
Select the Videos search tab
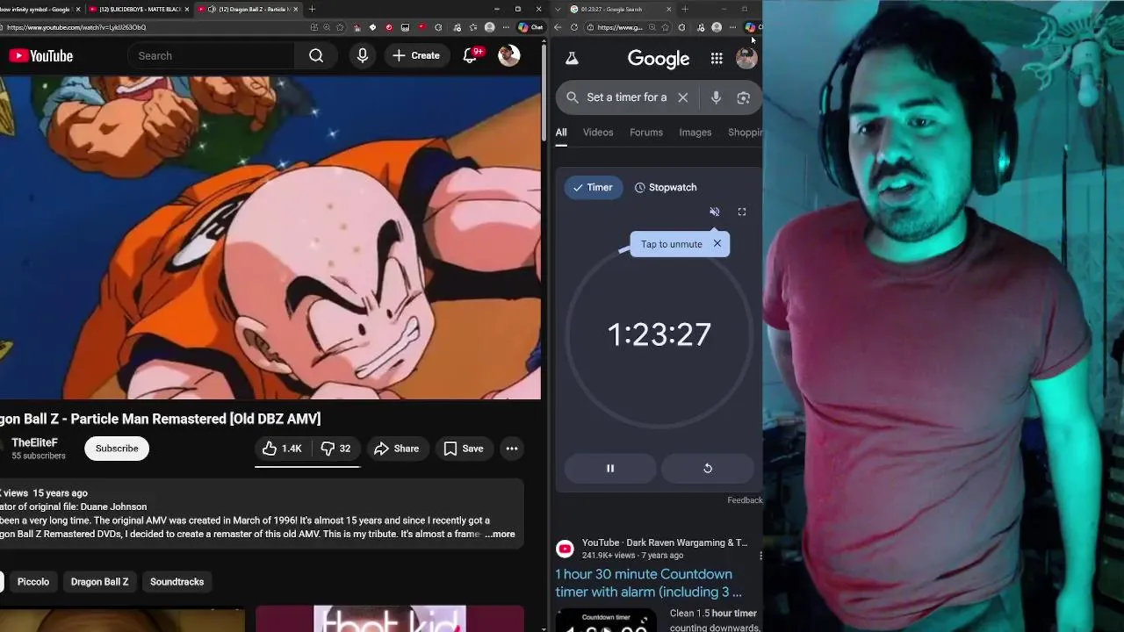coord(598,133)
